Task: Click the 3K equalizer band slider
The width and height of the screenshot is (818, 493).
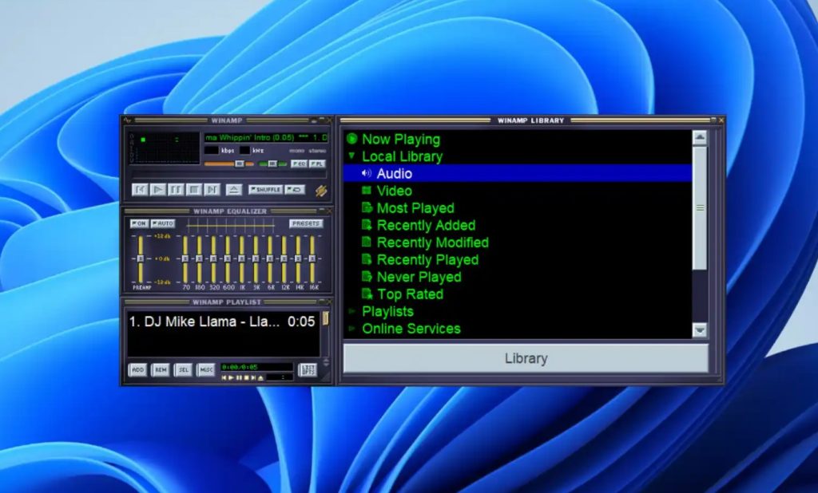Action: (x=256, y=259)
